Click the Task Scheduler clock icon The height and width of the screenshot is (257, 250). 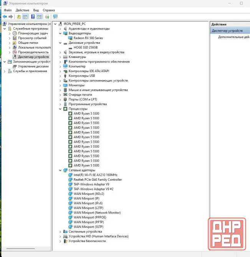(15, 33)
